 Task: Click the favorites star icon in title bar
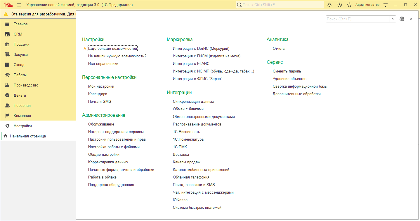(349, 5)
